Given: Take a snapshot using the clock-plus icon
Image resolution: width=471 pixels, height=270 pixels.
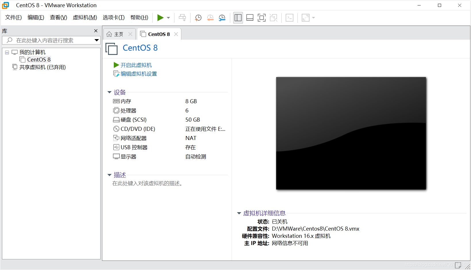Looking at the screenshot, I should pyautogui.click(x=198, y=18).
